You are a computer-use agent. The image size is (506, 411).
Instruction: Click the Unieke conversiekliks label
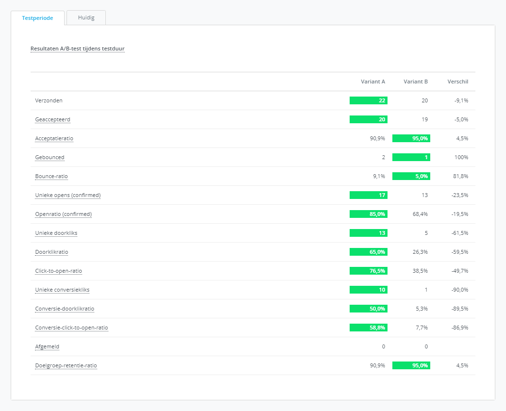click(62, 290)
